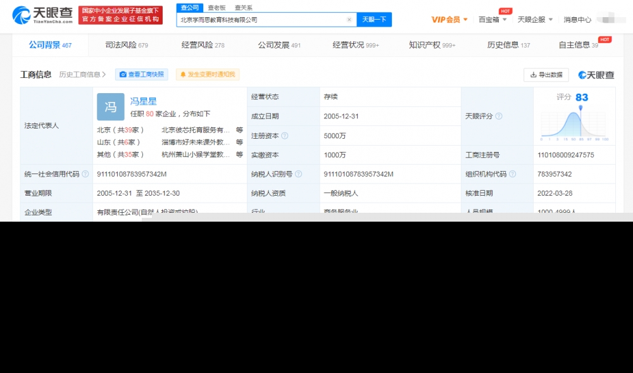Click the 冯 avatar tile
Image resolution: width=633 pixels, height=373 pixels.
pos(111,106)
